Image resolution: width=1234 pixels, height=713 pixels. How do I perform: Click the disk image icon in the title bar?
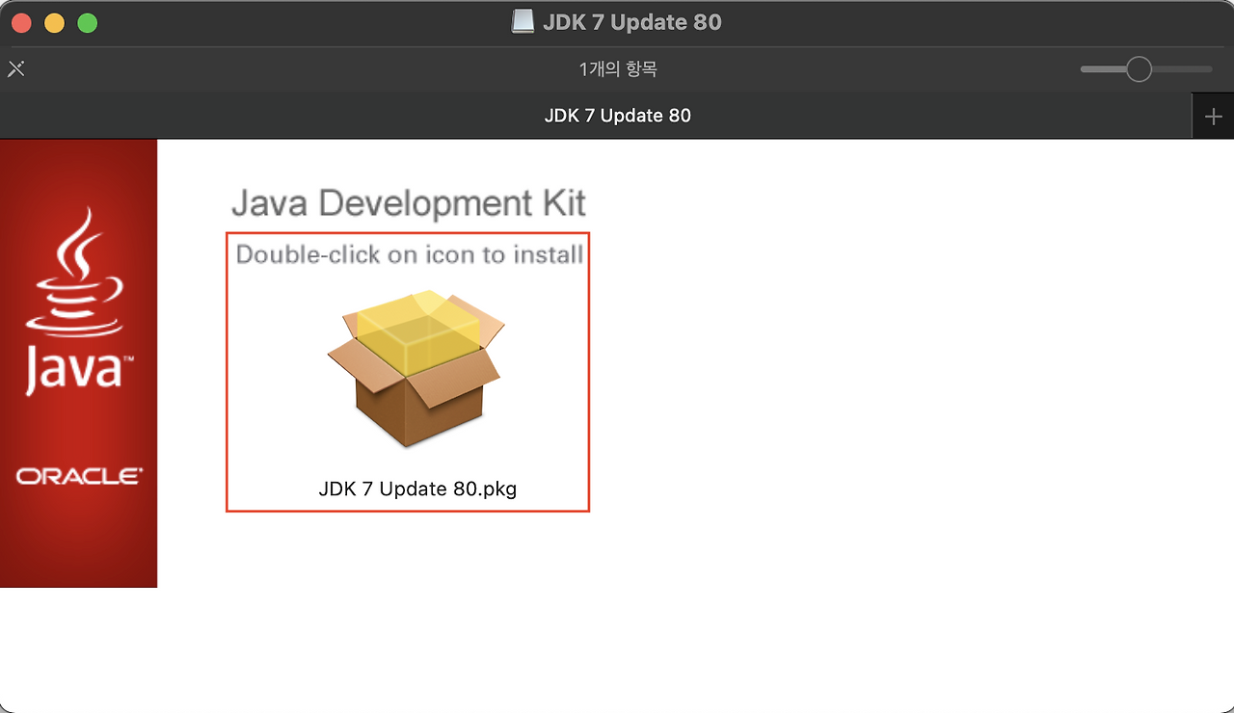pyautogui.click(x=522, y=20)
